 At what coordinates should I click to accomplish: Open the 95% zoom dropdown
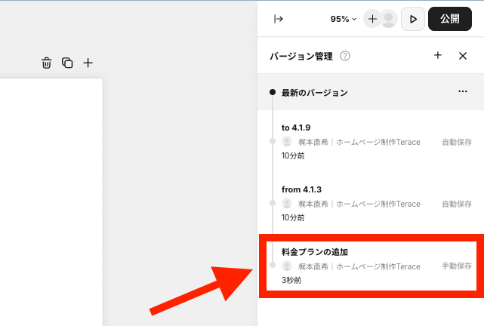pyautogui.click(x=344, y=19)
